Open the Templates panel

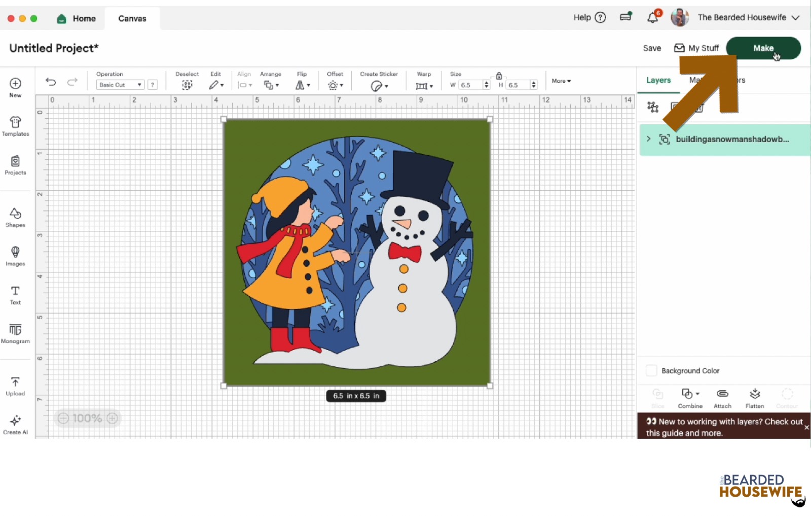pos(15,126)
